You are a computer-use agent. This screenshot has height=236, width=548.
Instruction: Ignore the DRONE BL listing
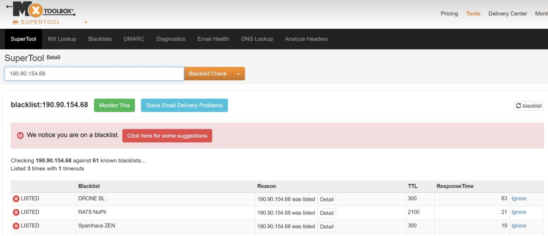click(x=519, y=199)
